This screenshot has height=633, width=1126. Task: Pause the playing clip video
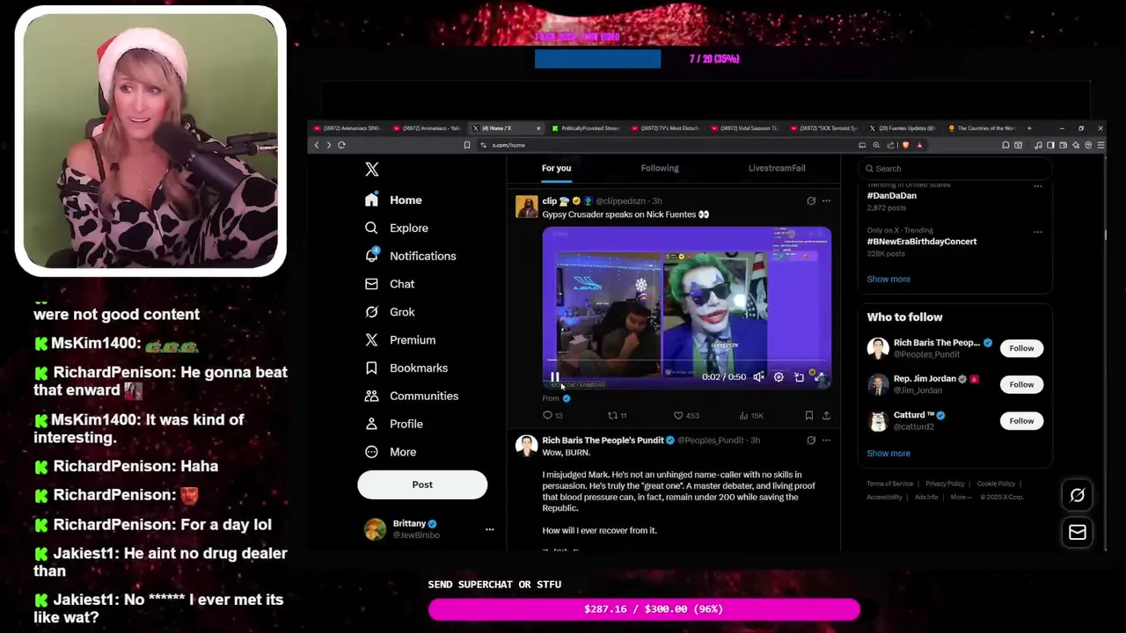coord(555,377)
